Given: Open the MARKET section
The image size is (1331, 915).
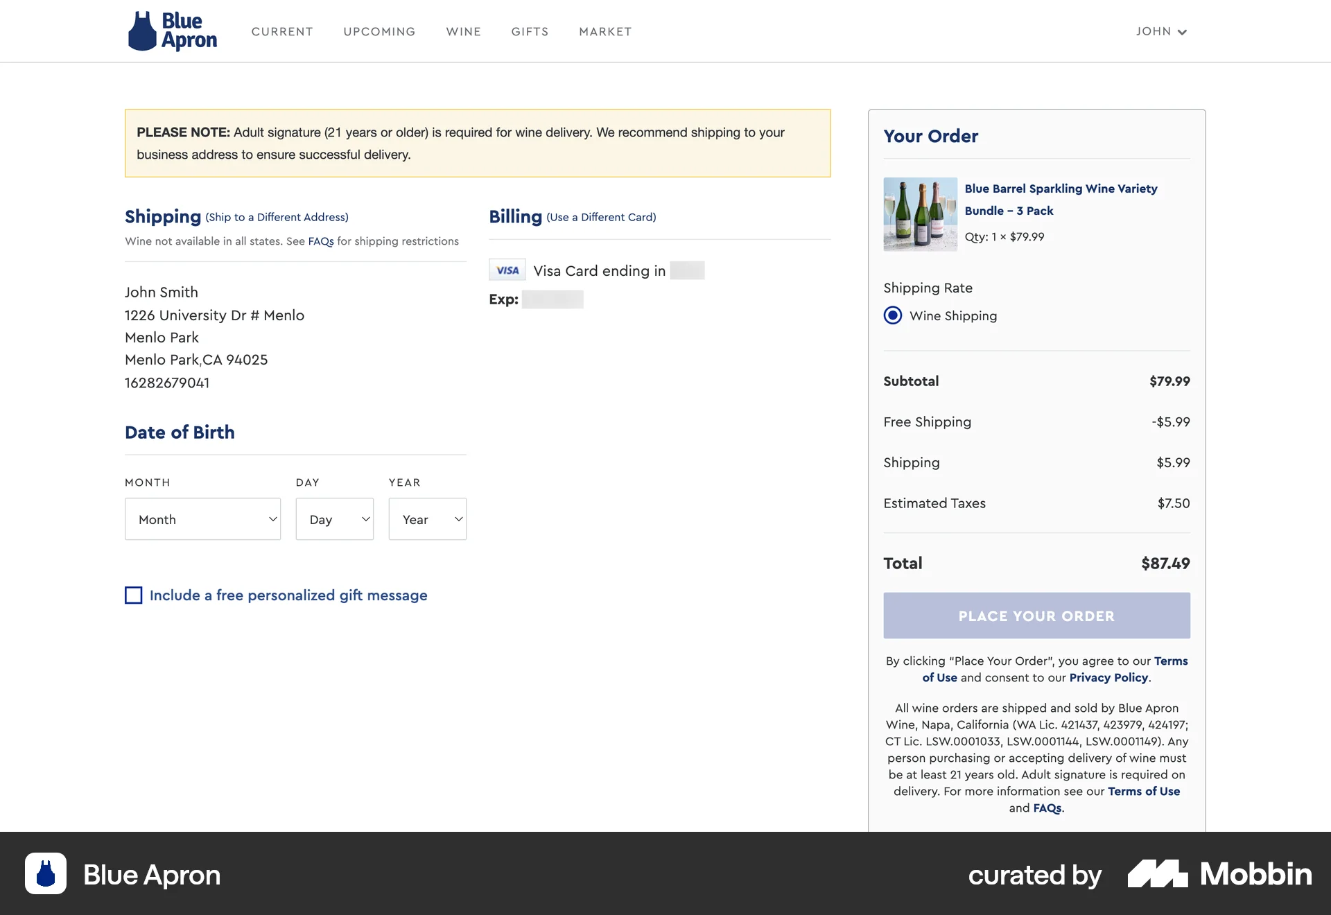Looking at the screenshot, I should (x=604, y=31).
